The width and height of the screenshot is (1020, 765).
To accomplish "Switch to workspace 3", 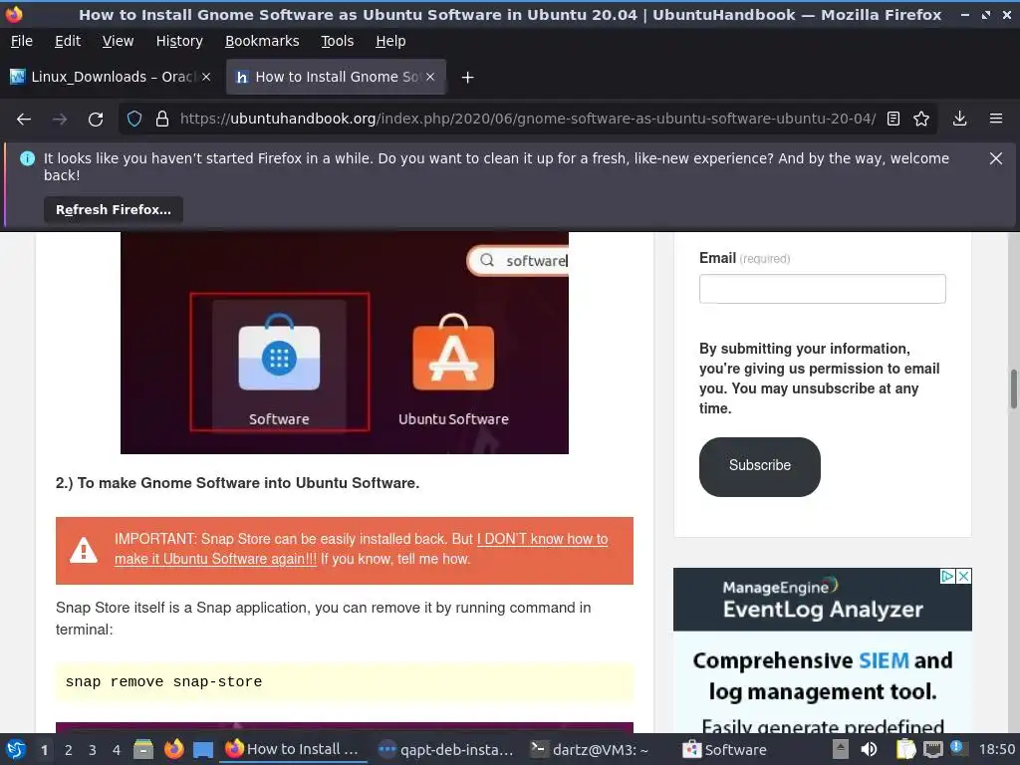I will 93,750.
